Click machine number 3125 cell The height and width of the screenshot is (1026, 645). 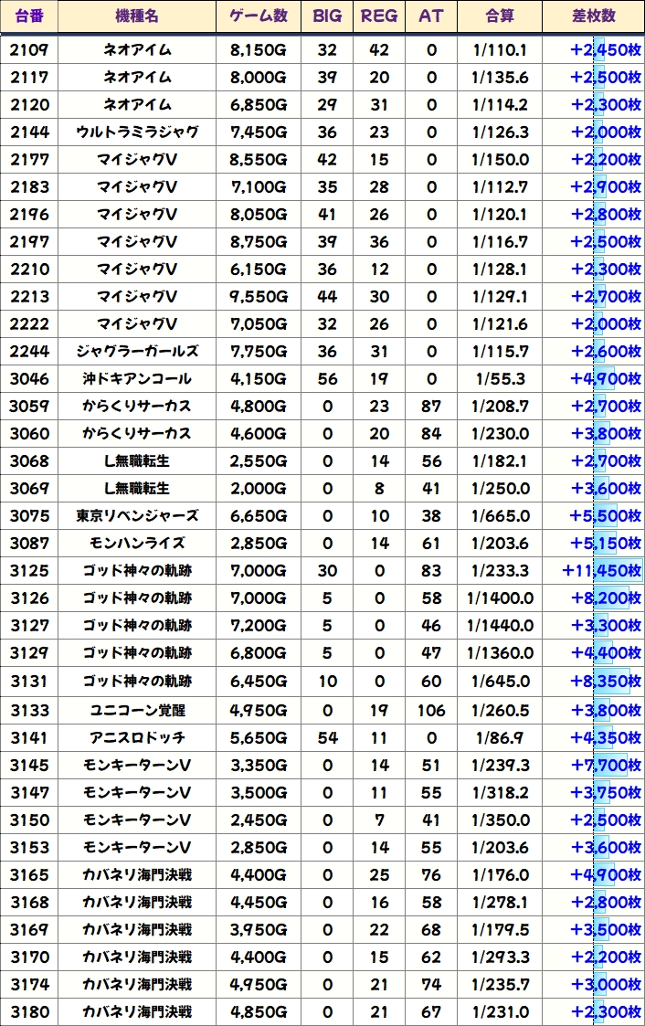tap(29, 571)
